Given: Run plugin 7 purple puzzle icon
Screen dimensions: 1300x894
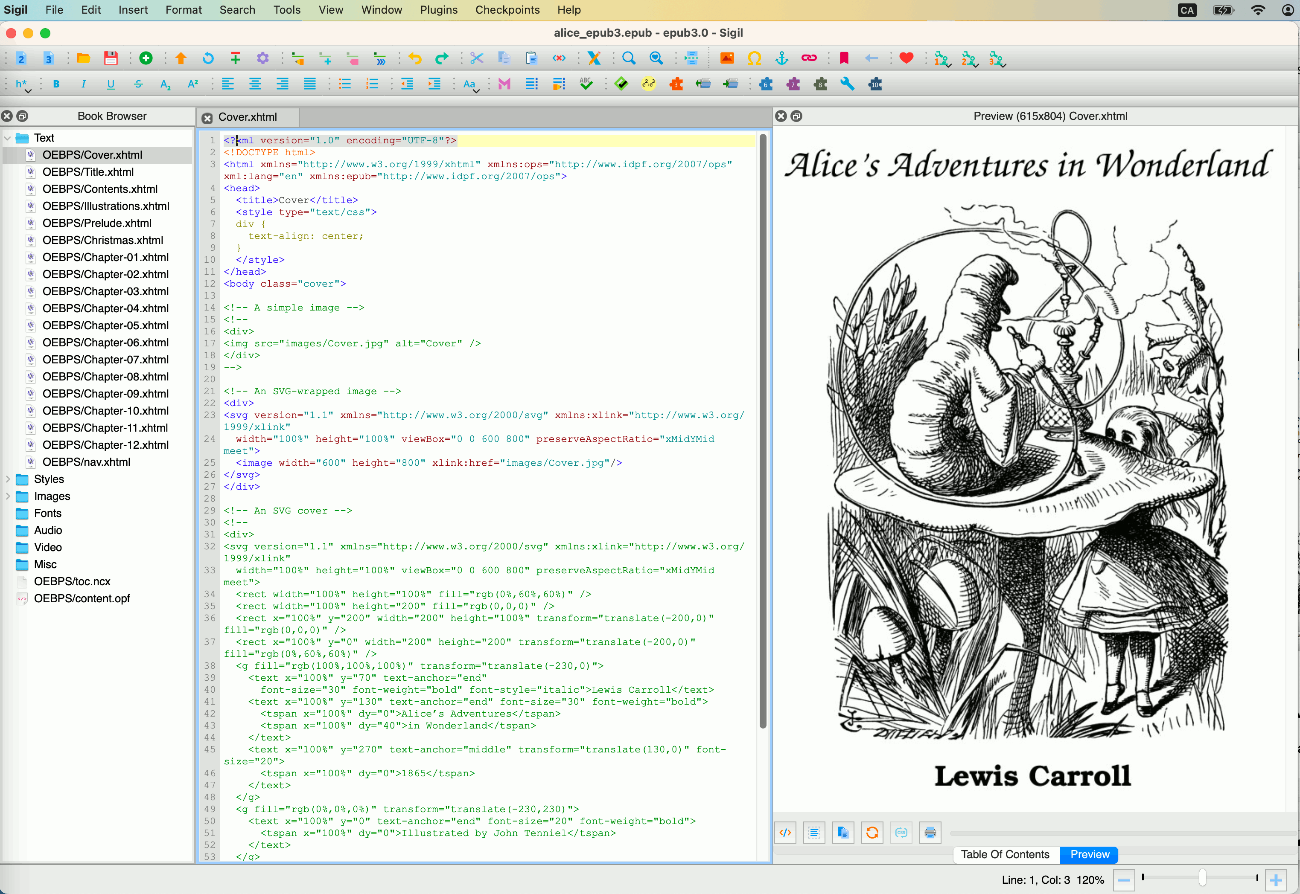Looking at the screenshot, I should pos(793,84).
